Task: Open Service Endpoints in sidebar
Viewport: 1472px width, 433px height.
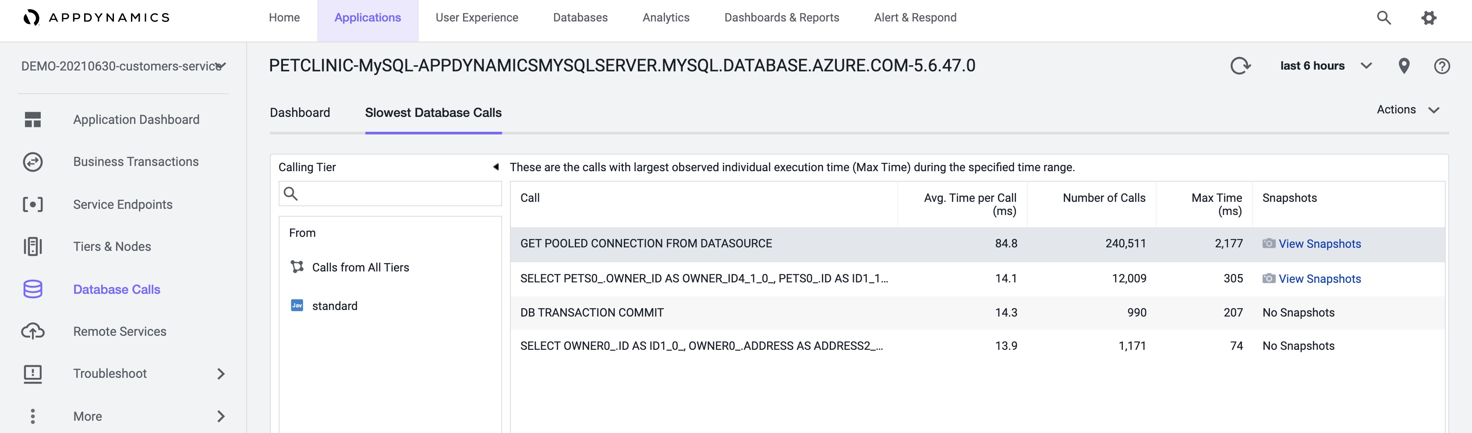Action: [x=122, y=204]
